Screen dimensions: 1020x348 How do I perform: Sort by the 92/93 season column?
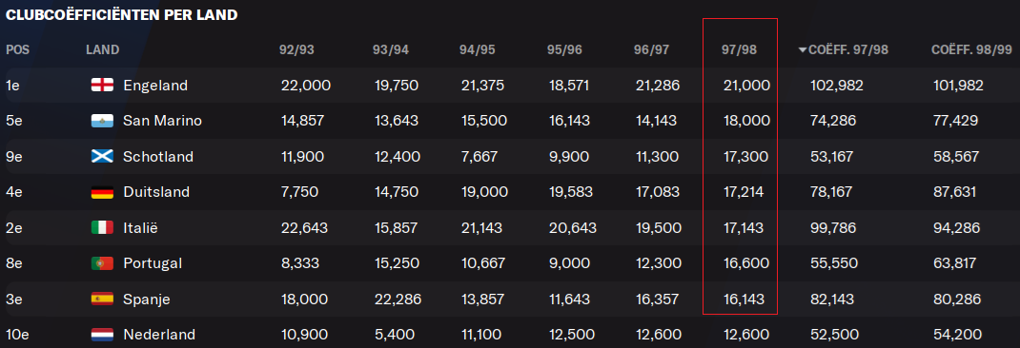pos(296,50)
